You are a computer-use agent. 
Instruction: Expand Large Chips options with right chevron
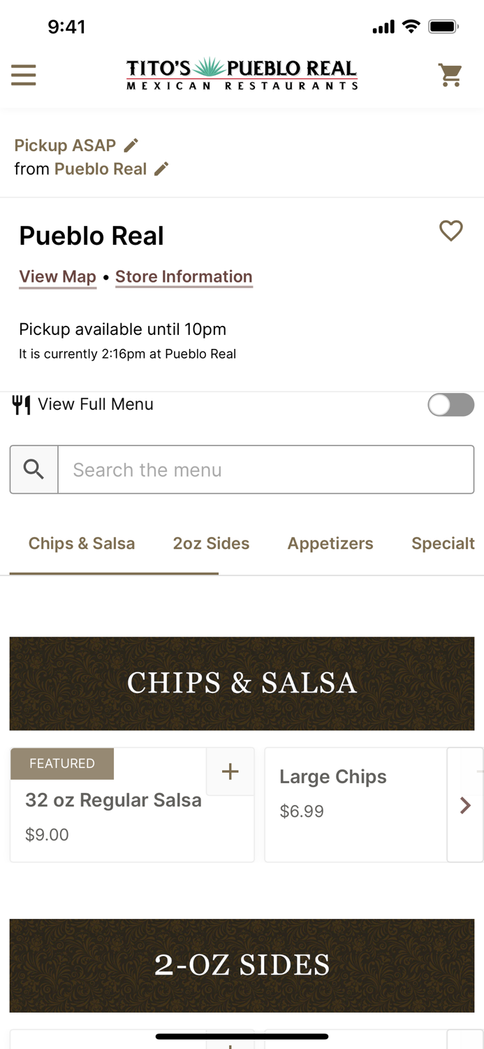[464, 805]
